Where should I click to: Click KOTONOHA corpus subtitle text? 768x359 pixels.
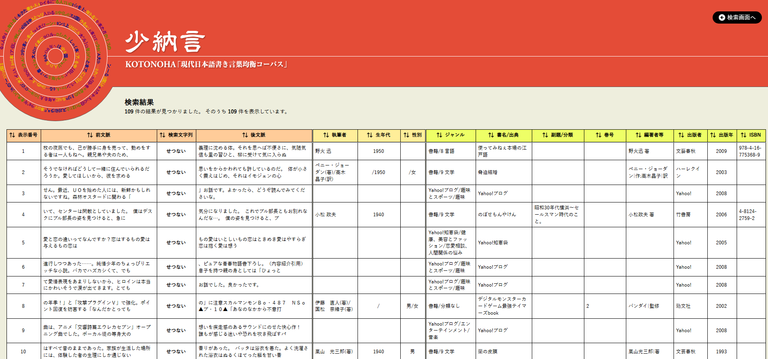pos(206,64)
